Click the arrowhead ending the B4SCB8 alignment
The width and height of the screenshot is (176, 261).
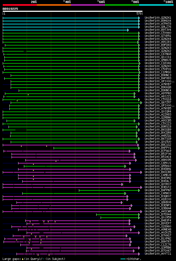click(x=141, y=172)
